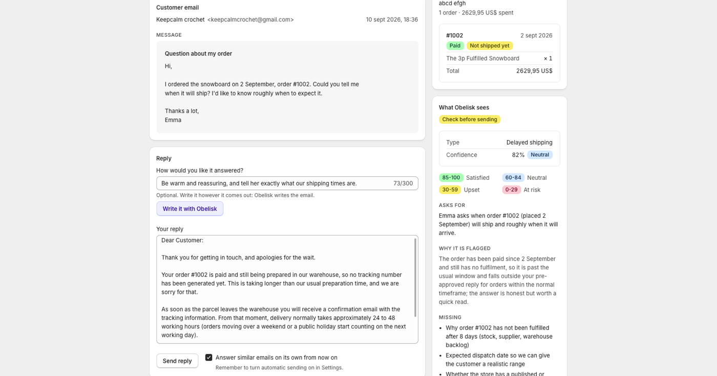Click the email timestamp 10 sept 2026, 18:36
The image size is (717, 376).
click(392, 19)
